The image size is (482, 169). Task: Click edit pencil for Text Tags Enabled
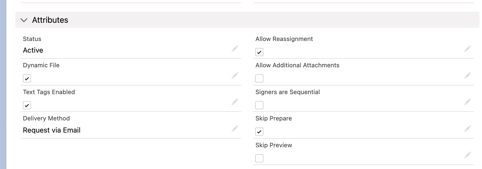click(235, 102)
